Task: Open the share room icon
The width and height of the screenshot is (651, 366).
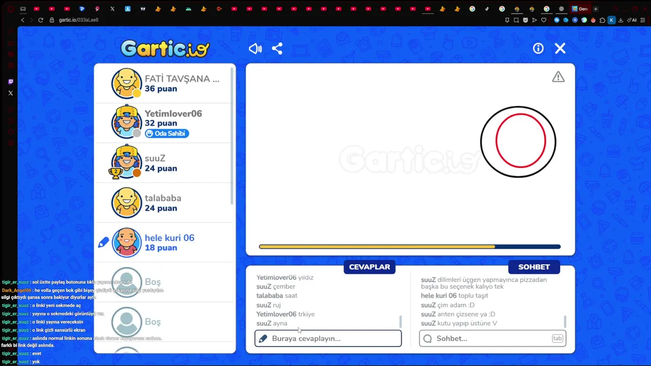Action: pyautogui.click(x=277, y=48)
